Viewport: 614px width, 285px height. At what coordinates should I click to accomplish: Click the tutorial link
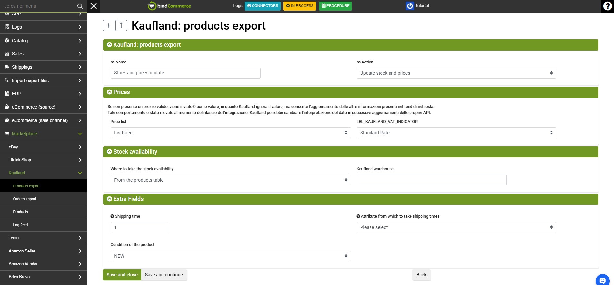pyautogui.click(x=422, y=6)
